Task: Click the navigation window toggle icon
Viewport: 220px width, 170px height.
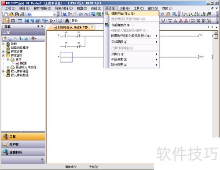Action: tap(6, 21)
